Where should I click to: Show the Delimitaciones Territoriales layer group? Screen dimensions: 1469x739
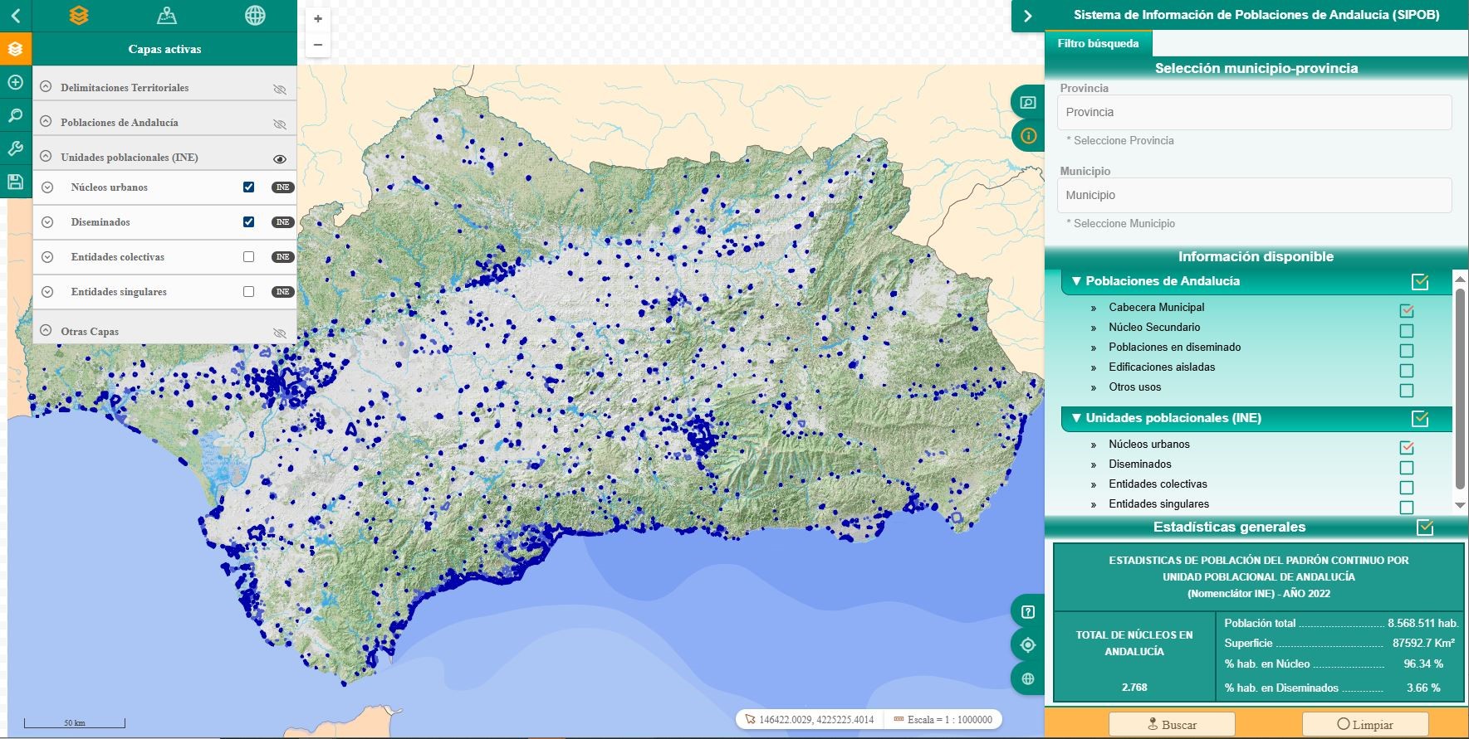click(280, 89)
